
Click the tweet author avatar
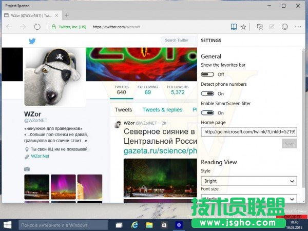[118, 125]
